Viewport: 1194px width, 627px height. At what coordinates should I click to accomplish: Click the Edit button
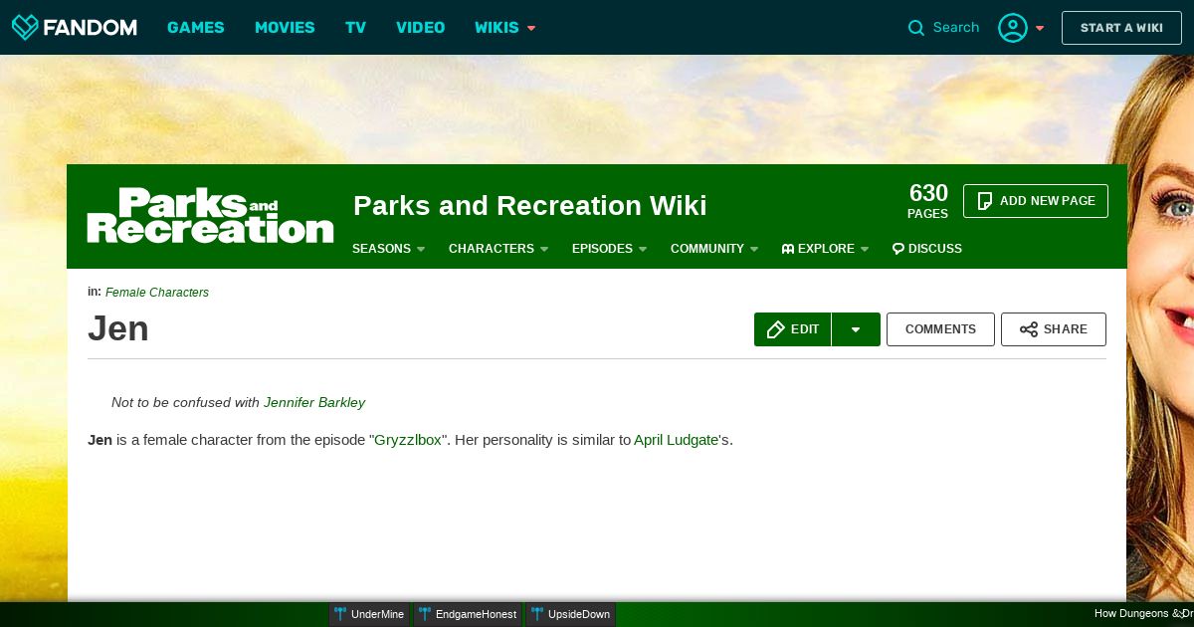[793, 329]
